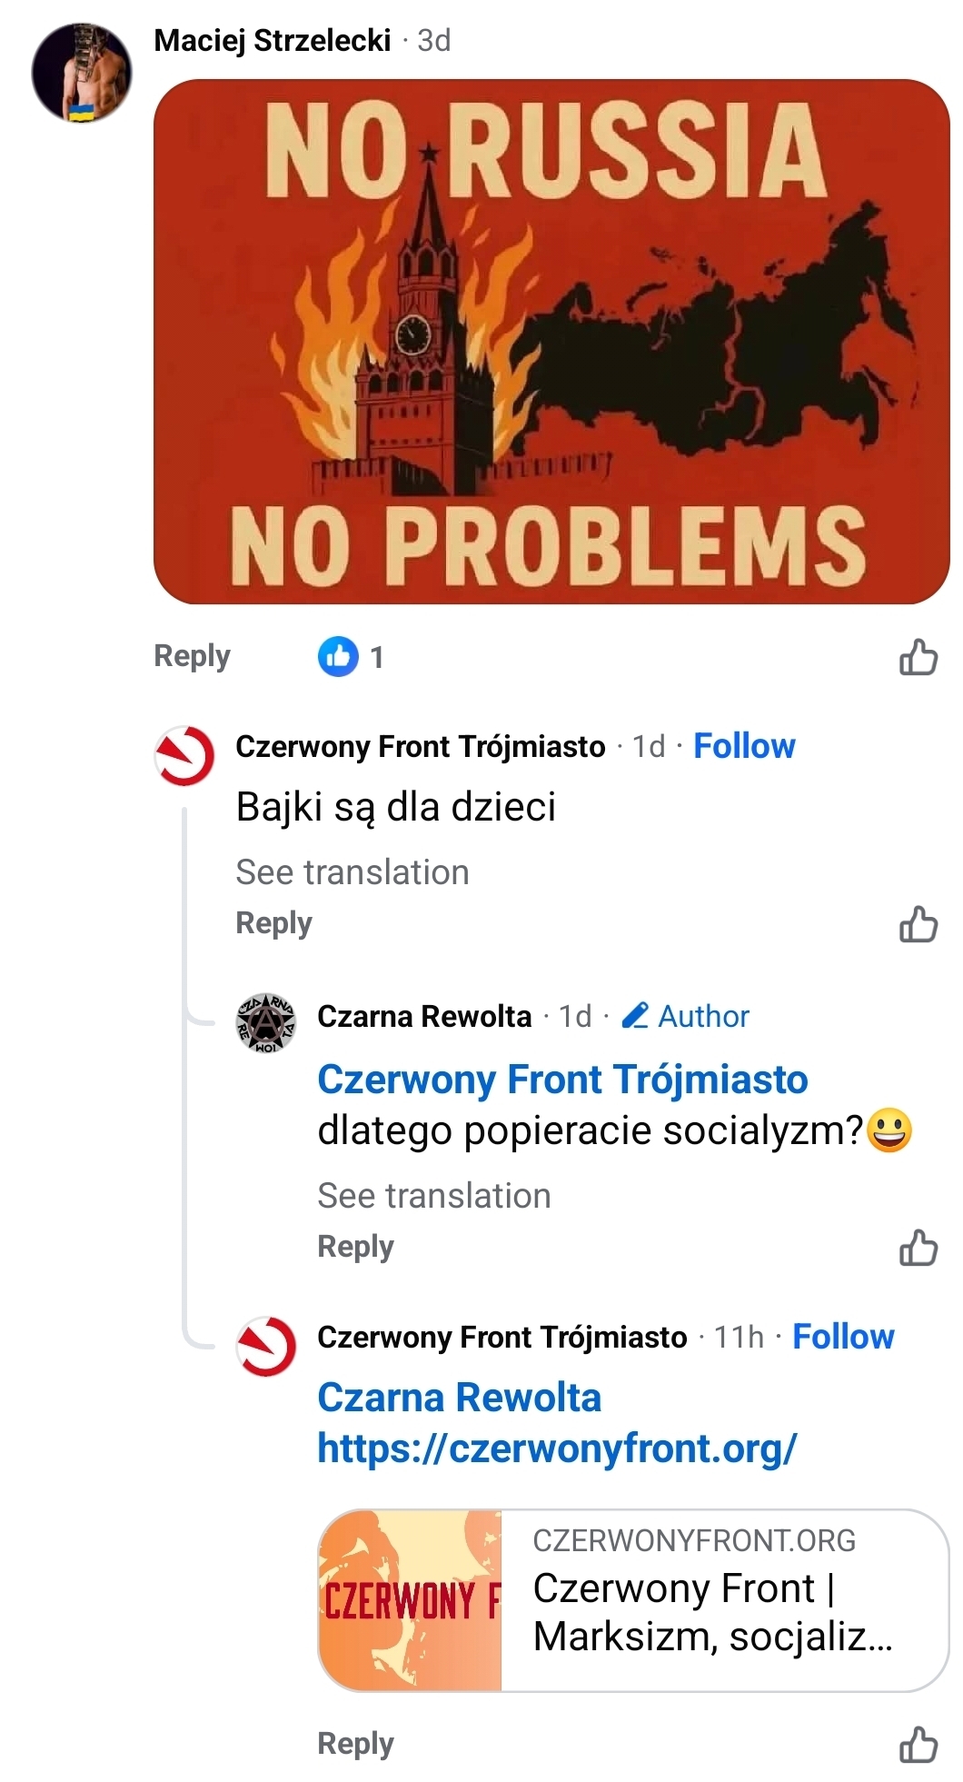Like the 'Bajki są dla dzieci' comment
Screen dimensions: 963x1782
(918, 924)
